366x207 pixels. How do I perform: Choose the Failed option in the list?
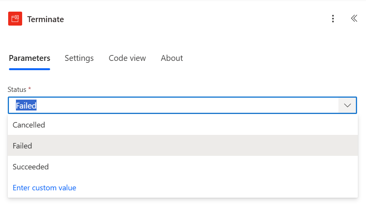tap(23, 146)
